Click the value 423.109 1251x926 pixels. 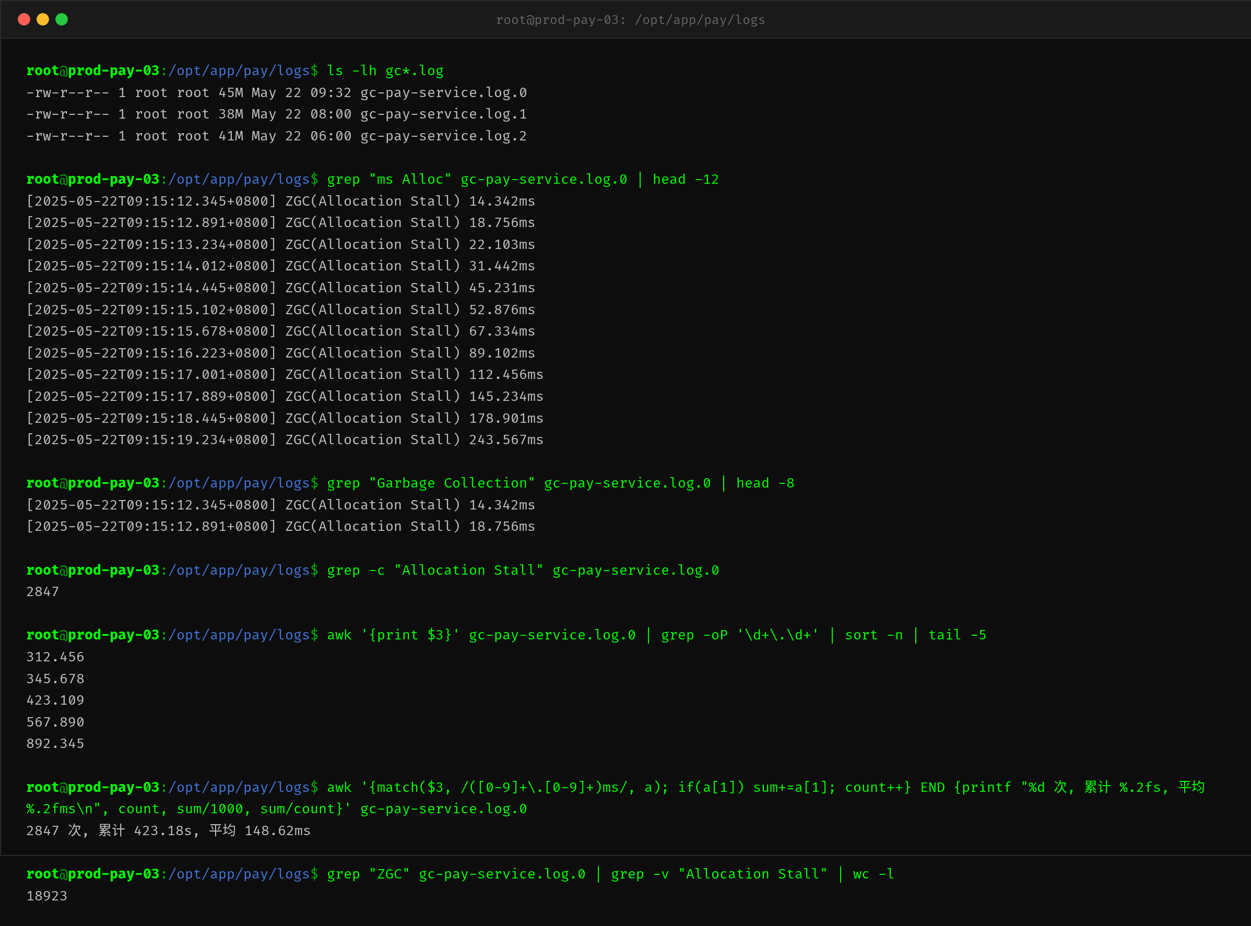55,701
